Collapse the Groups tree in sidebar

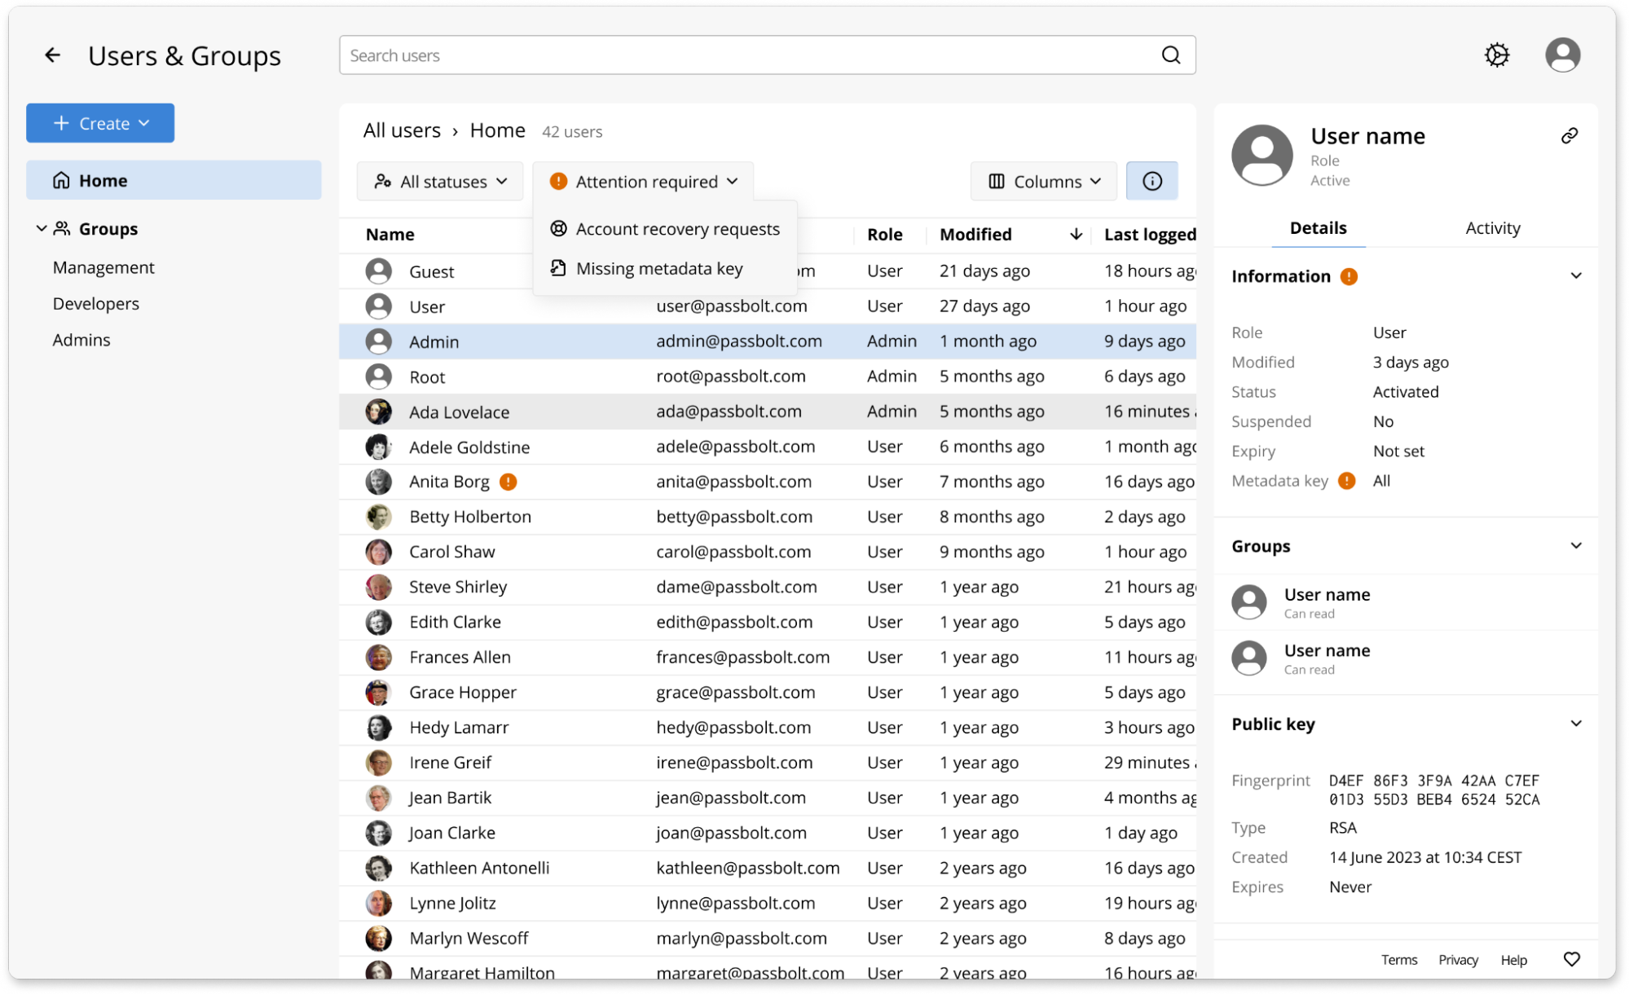(42, 229)
